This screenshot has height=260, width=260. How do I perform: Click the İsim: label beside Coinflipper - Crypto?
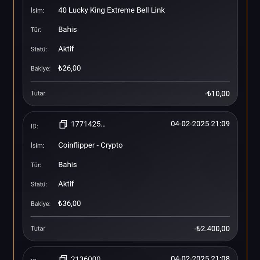coord(37,146)
